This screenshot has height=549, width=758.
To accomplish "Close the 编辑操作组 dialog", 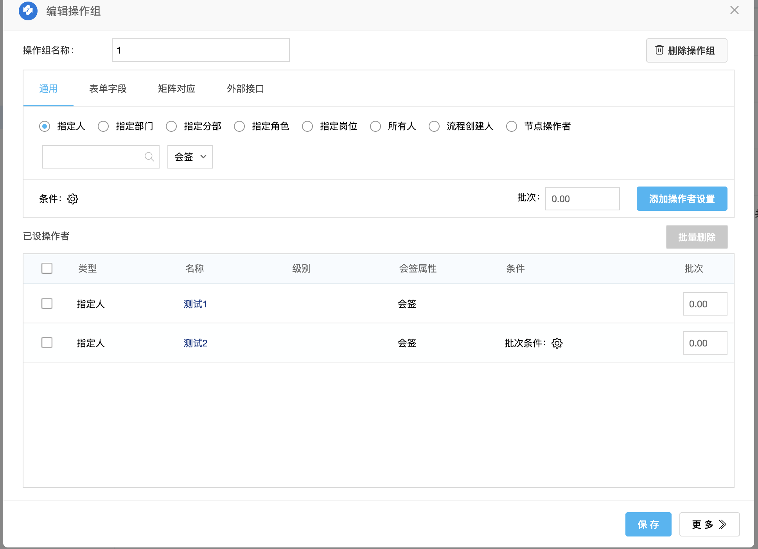I will (734, 10).
